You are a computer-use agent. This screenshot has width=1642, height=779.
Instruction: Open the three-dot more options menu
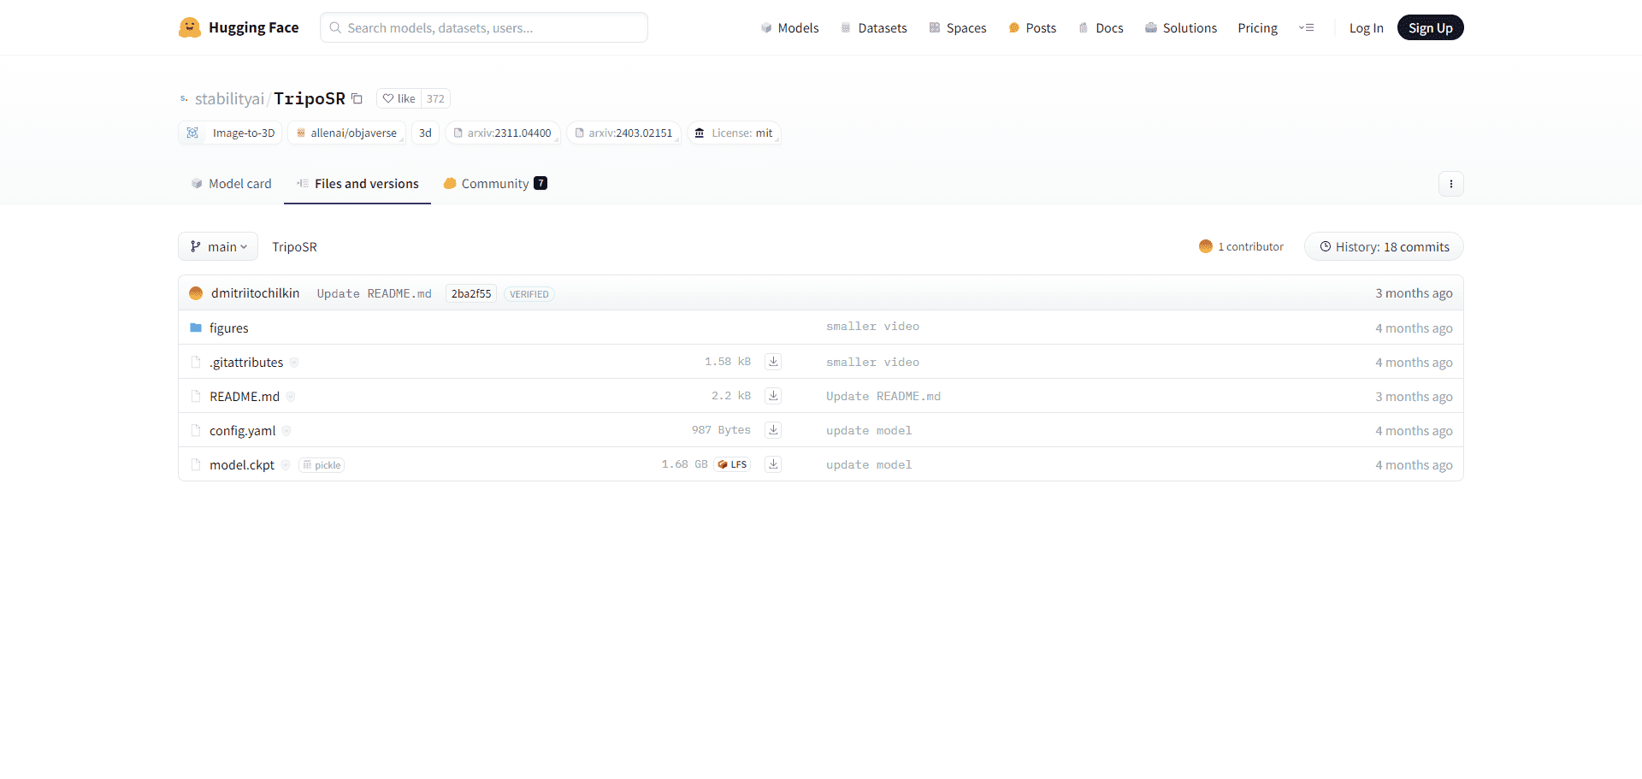(x=1450, y=184)
